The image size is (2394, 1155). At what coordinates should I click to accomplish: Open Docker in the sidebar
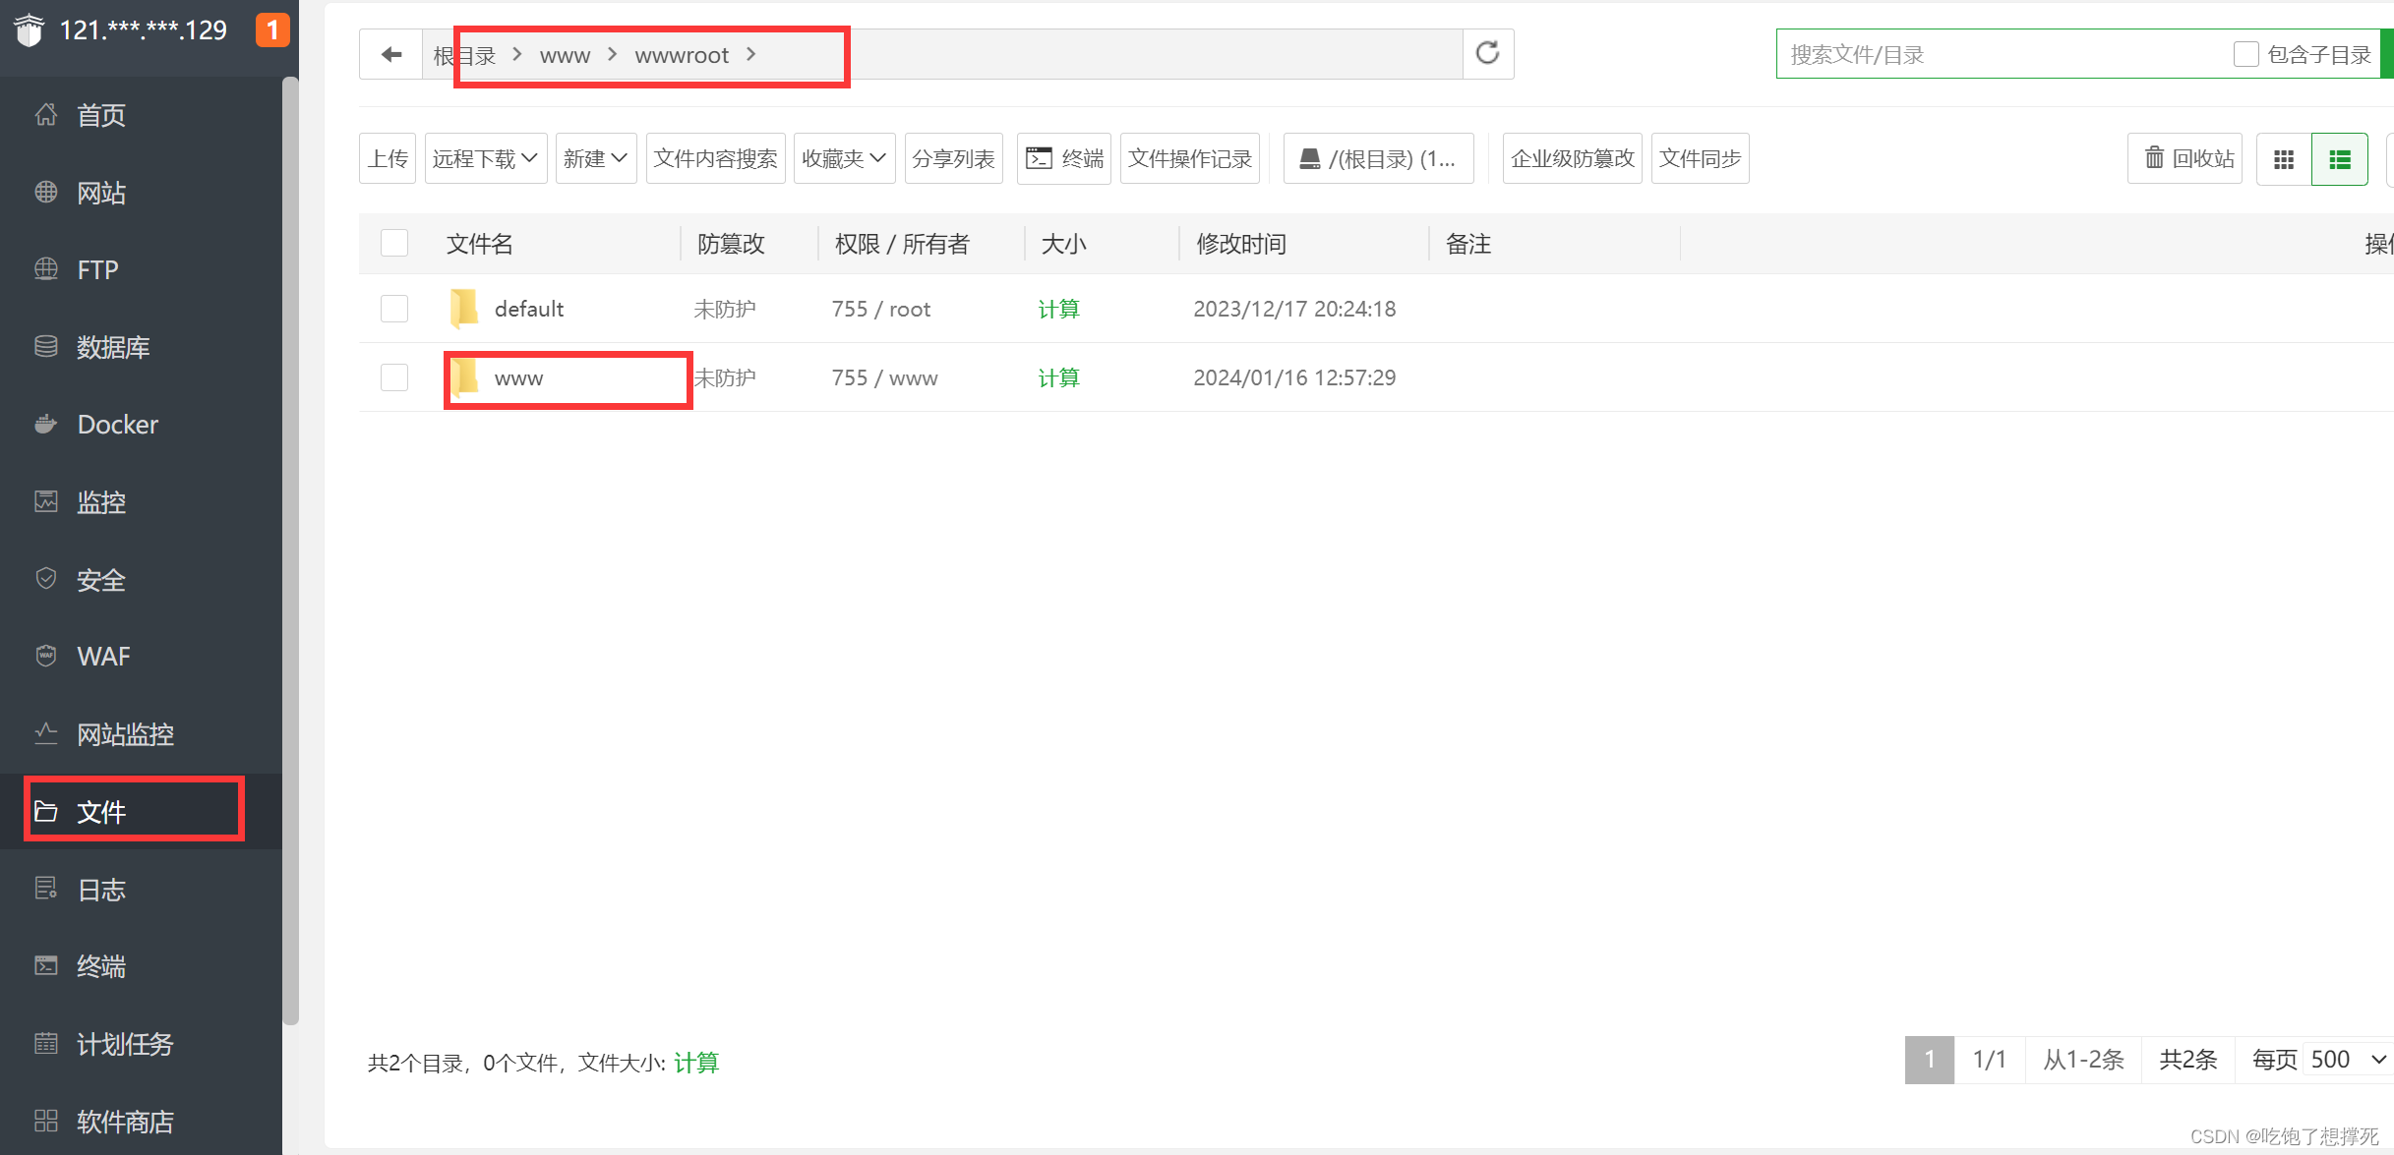[x=117, y=425]
